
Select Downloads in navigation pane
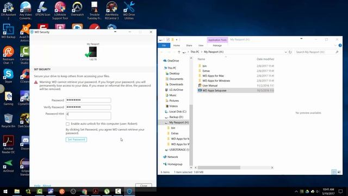point(176,84)
